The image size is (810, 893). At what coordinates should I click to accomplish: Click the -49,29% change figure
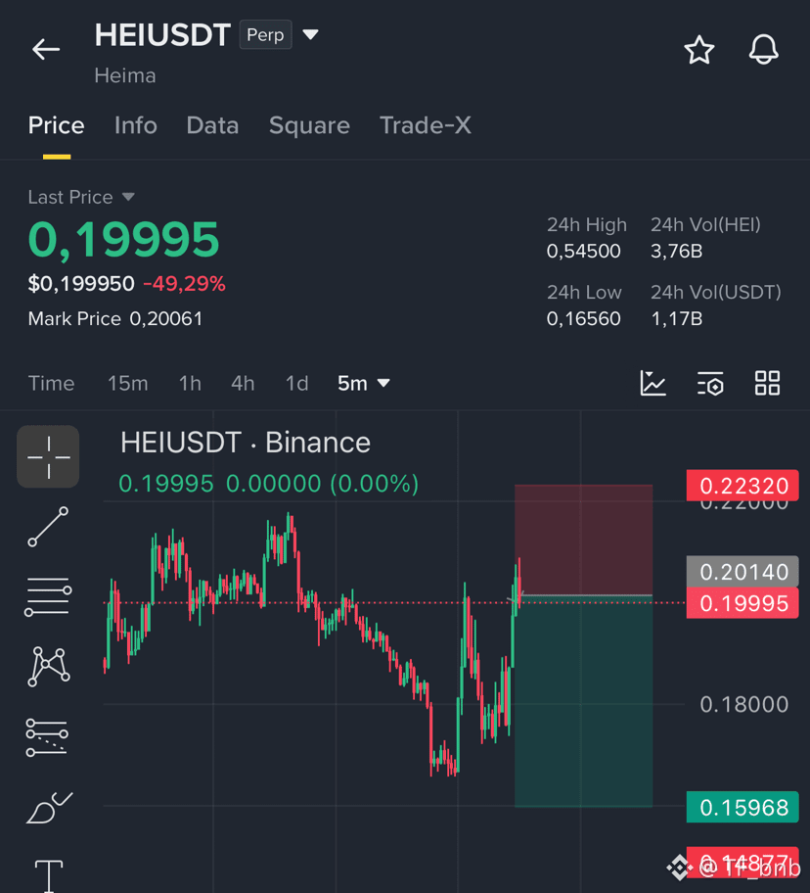click(184, 284)
